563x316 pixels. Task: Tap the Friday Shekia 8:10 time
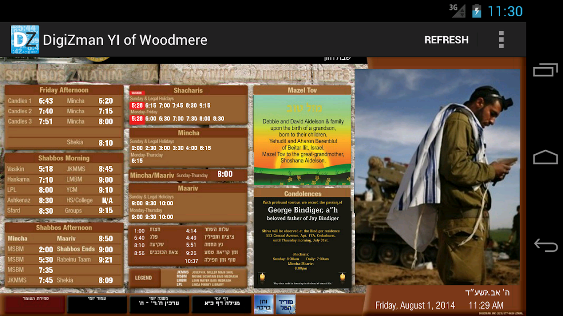click(105, 143)
